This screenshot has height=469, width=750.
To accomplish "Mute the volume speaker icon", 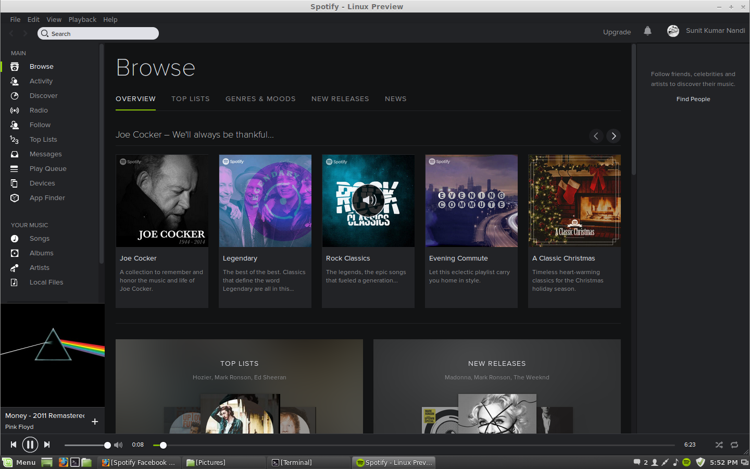I will point(118,445).
